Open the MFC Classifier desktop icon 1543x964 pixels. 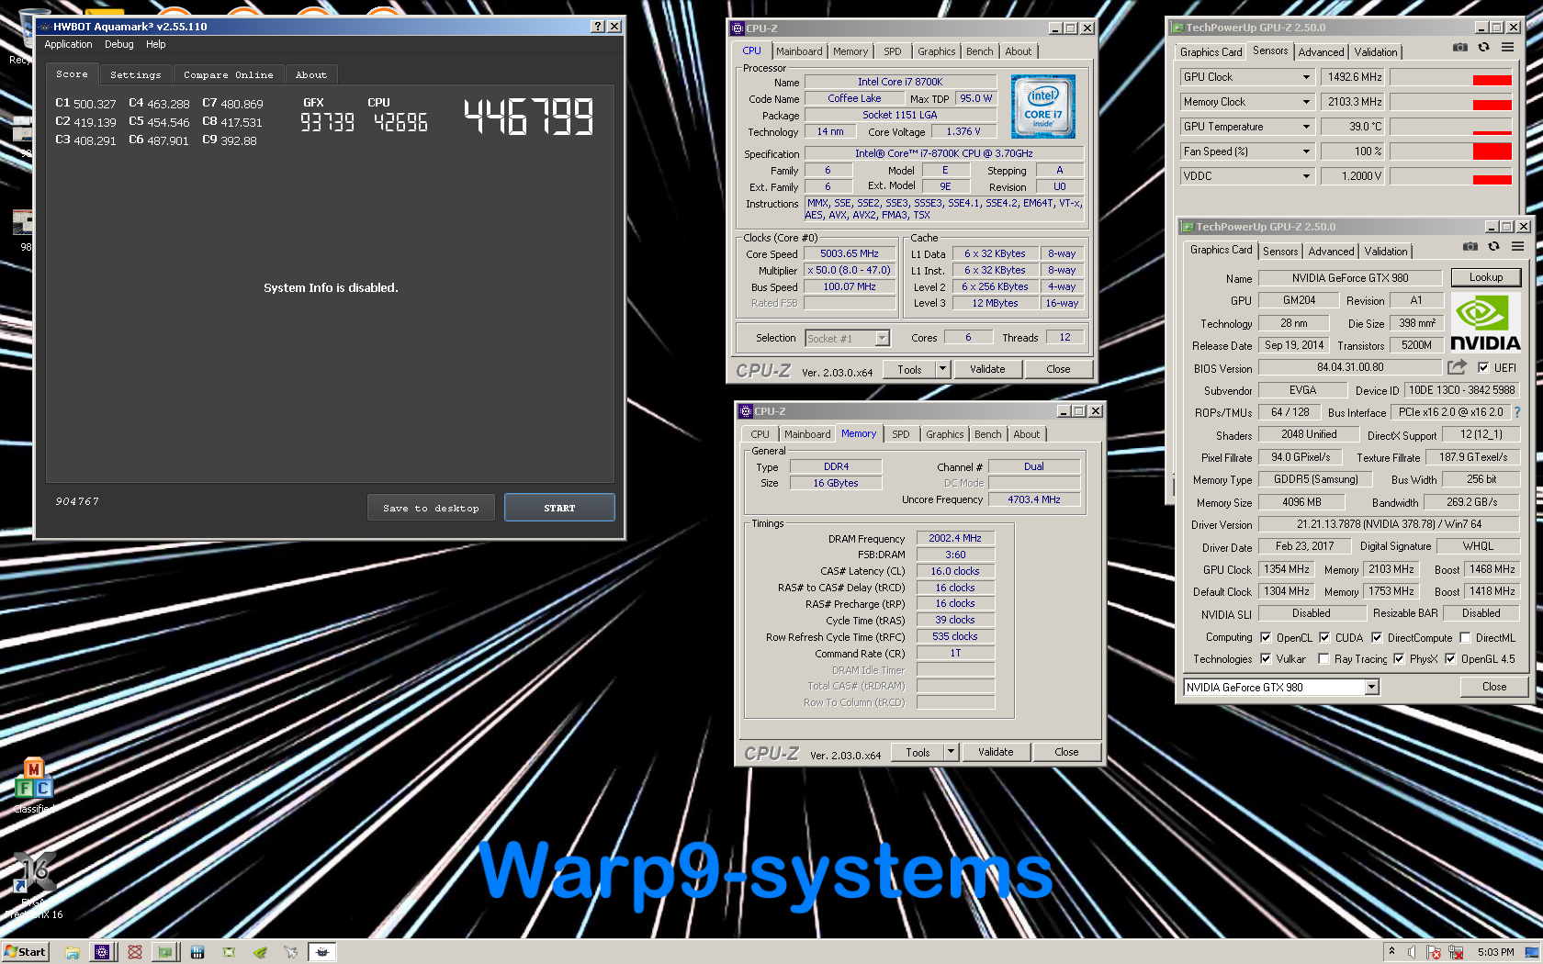point(33,786)
